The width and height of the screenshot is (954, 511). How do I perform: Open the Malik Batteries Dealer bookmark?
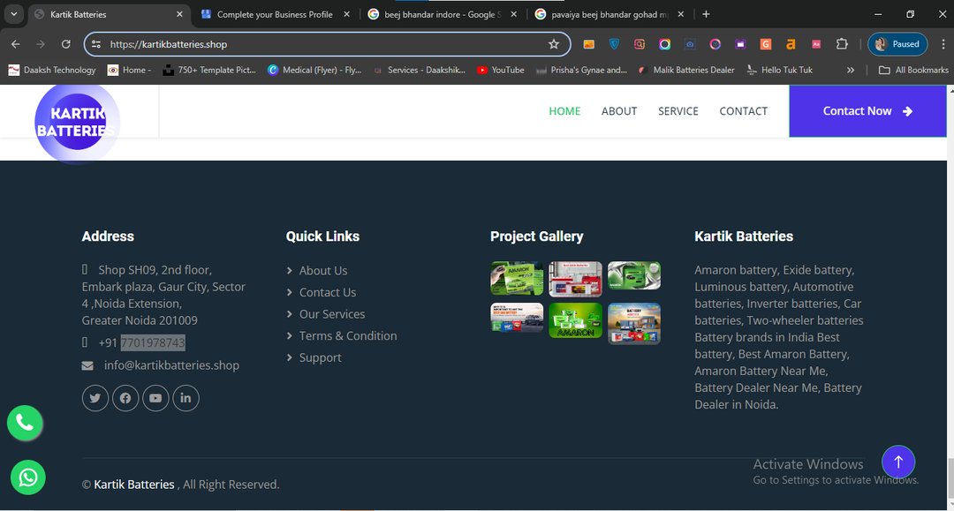click(x=686, y=70)
